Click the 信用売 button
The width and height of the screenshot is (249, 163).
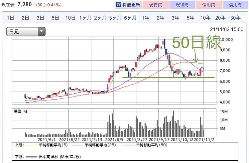pyautogui.click(x=235, y=5)
